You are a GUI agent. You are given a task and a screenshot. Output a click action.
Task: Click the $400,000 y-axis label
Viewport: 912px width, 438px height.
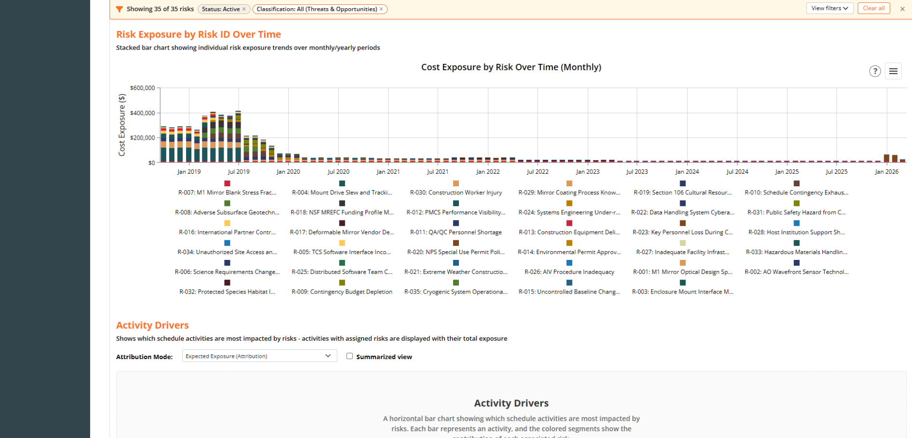pos(142,113)
